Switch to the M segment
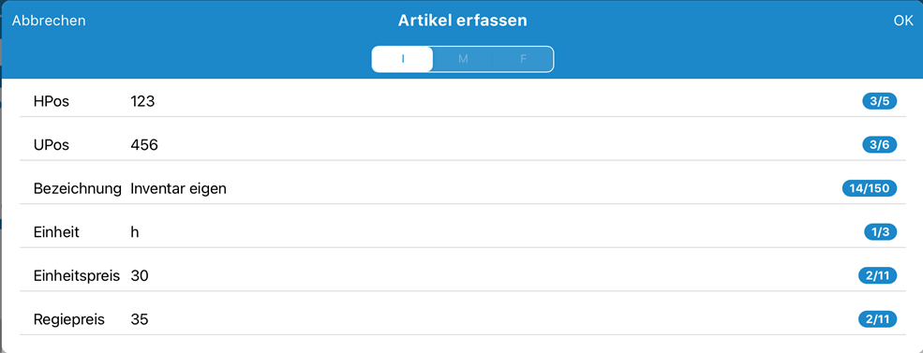This screenshot has height=353, width=923. click(463, 59)
